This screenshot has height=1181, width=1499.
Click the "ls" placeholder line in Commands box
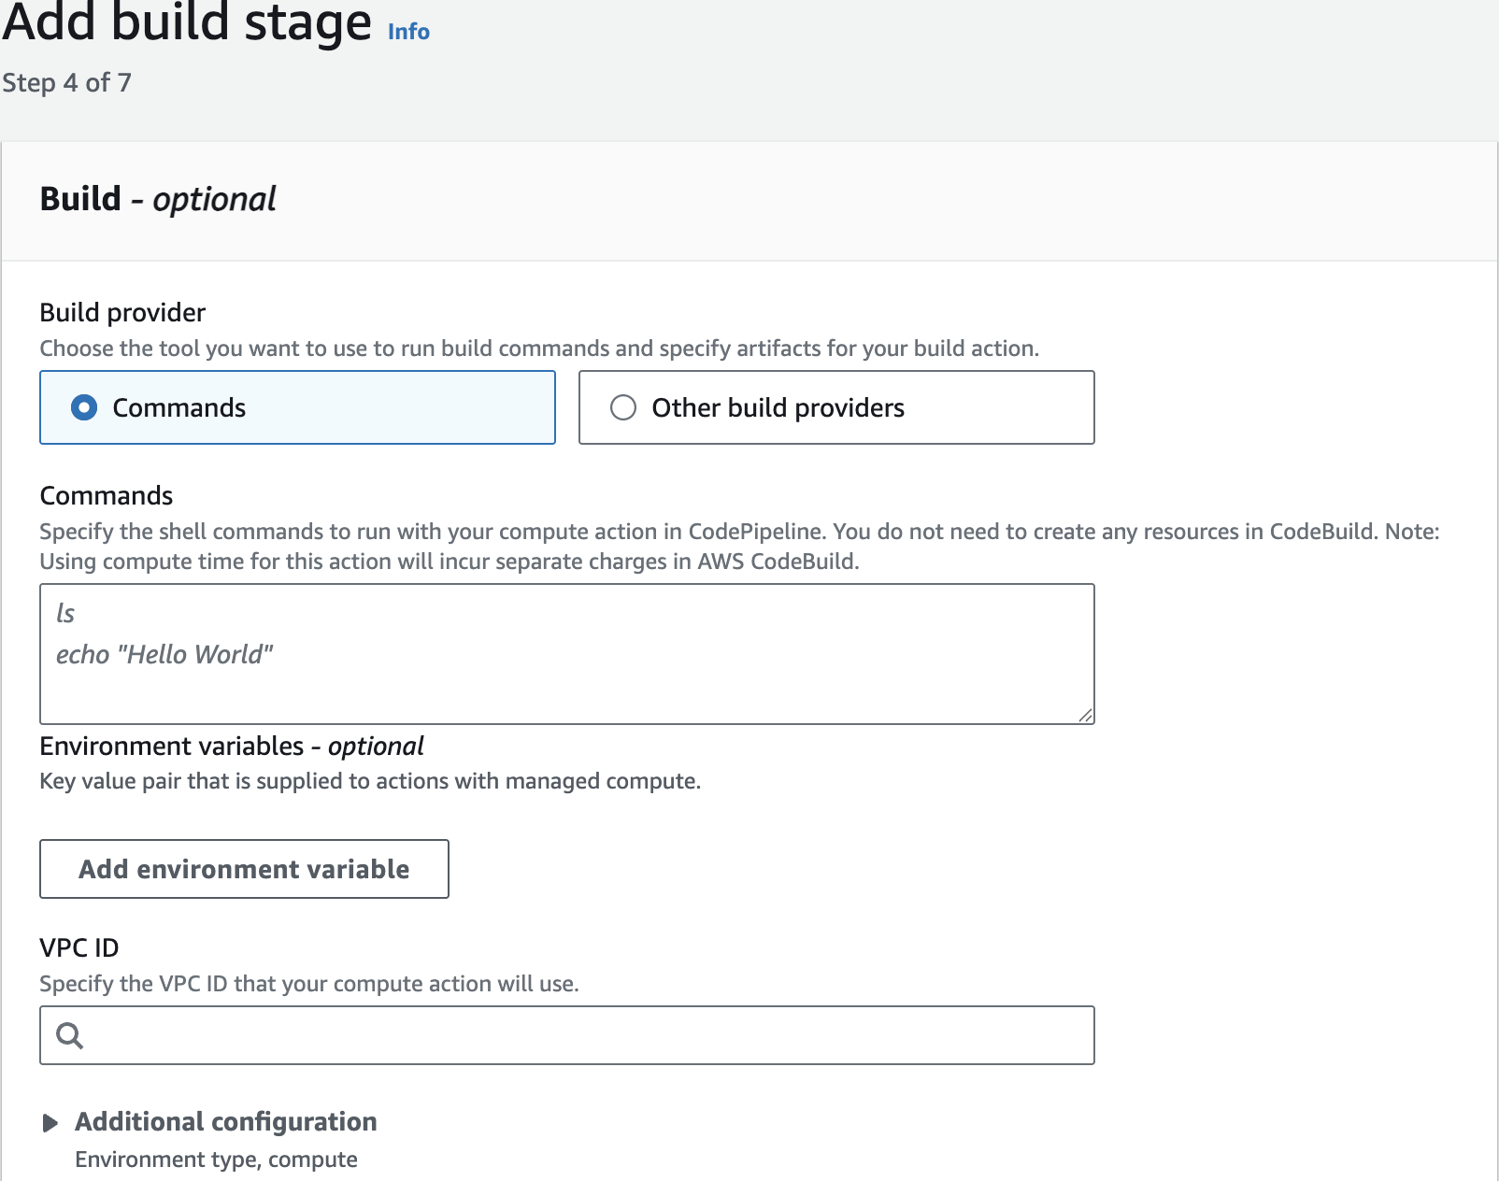65,613
